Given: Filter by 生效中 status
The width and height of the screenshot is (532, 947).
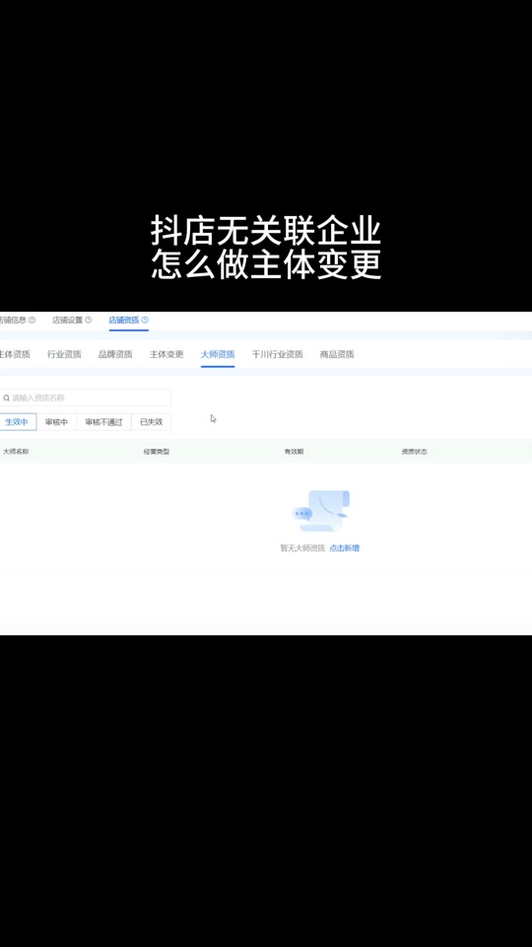Looking at the screenshot, I should (x=18, y=422).
